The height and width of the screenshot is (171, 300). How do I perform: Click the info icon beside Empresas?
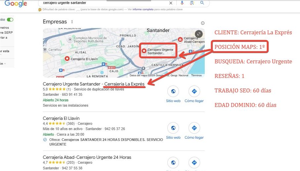pyautogui.click(x=203, y=23)
